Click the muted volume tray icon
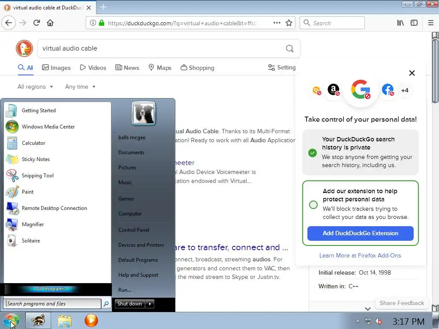Screen dimensions: 439x329 pos(379,321)
